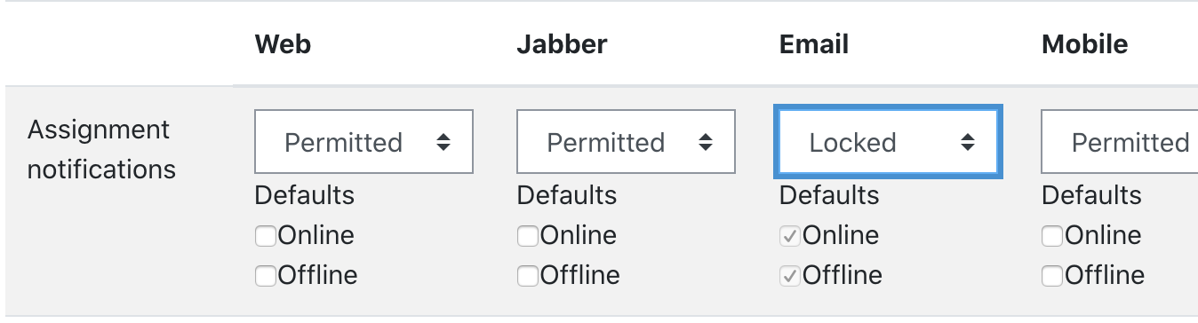The width and height of the screenshot is (1198, 323).
Task: Open the Jabber permission dropdown
Action: tap(626, 141)
